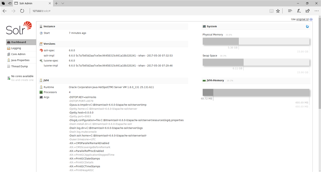The image size is (321, 172).
Task: Click the lucene-spec icon
Action: [41, 61]
